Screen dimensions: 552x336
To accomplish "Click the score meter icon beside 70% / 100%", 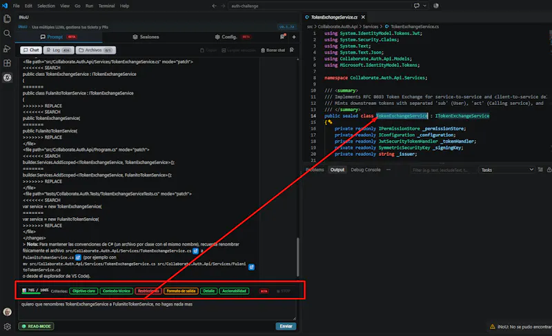I will coord(24,290).
